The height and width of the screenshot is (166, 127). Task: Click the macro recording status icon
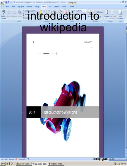28,159
